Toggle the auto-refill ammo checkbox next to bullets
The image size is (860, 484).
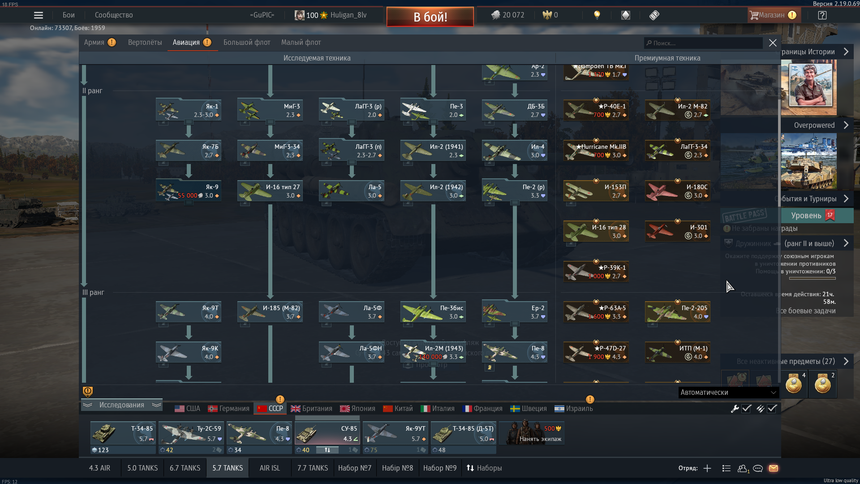click(x=772, y=409)
